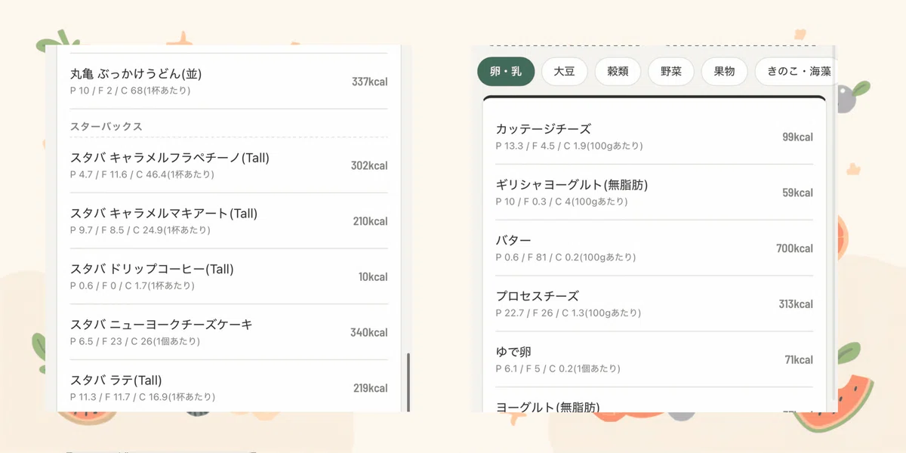The height and width of the screenshot is (453, 906).
Task: Choose the バター food item
Action: tap(655, 248)
